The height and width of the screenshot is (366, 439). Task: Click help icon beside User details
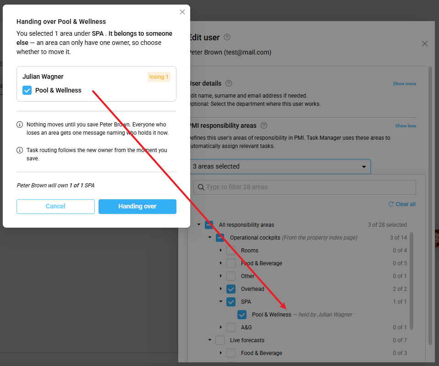click(229, 83)
